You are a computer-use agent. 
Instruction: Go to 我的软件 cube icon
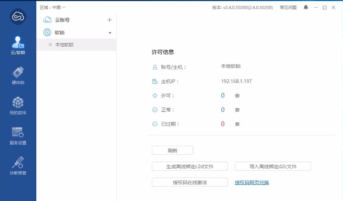[18, 105]
